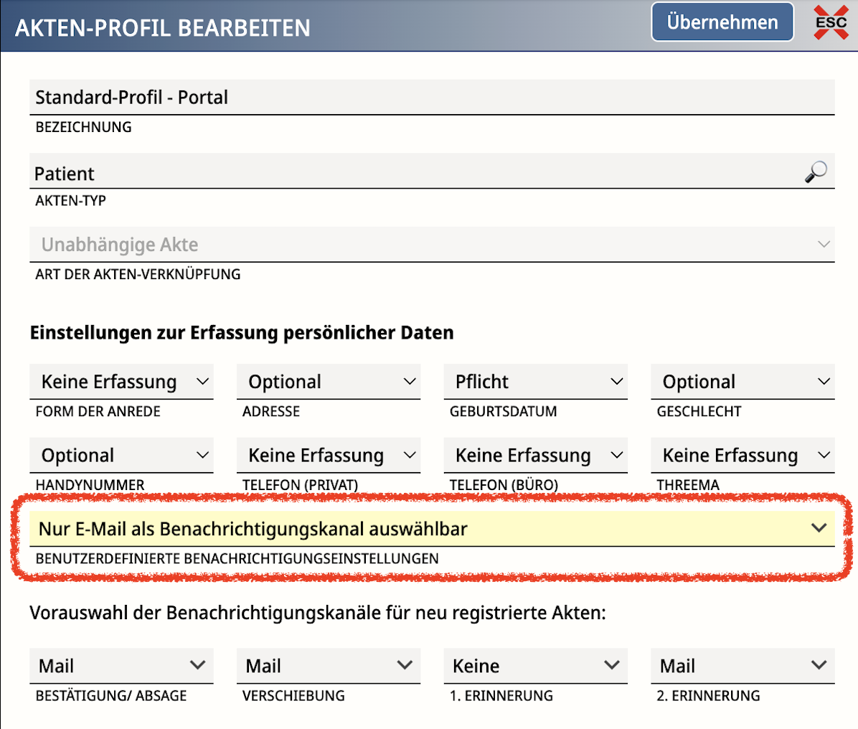Expand the Handynummer dropdown

point(121,456)
